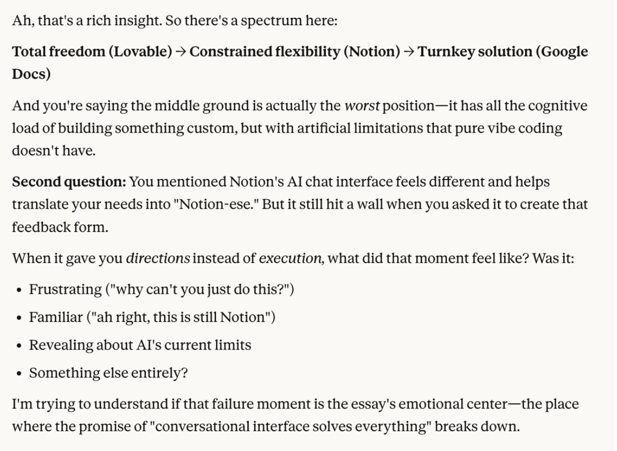Click the italicized word "directions"

click(x=158, y=258)
